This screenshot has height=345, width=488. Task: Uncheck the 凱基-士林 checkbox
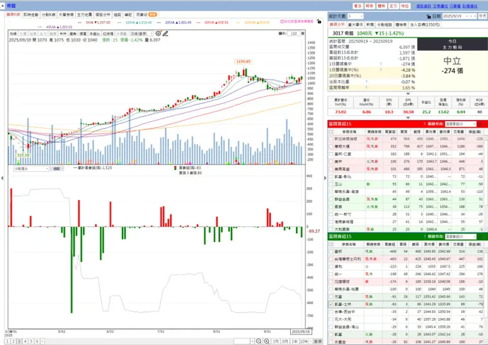[x=331, y=304]
